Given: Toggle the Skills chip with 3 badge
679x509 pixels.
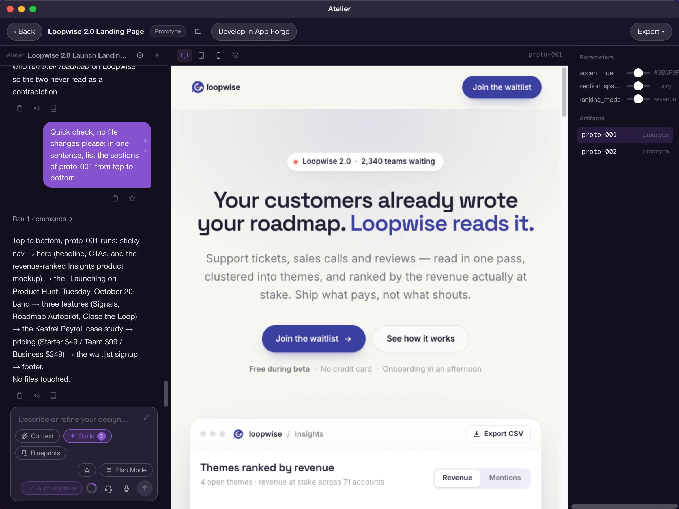Looking at the screenshot, I should tap(88, 436).
